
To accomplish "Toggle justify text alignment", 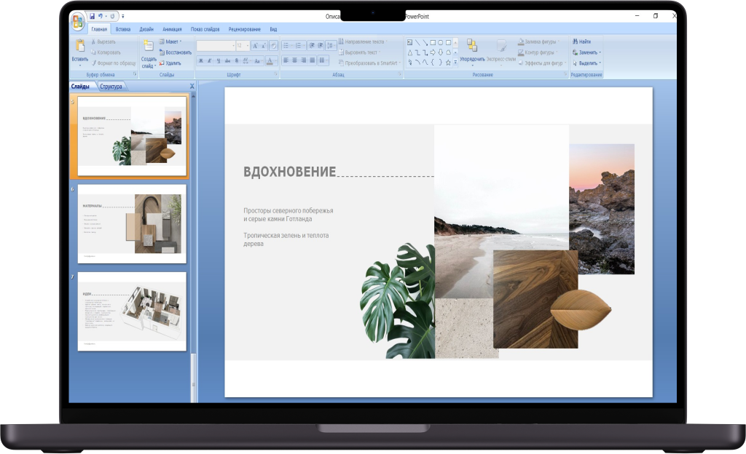I will [312, 60].
